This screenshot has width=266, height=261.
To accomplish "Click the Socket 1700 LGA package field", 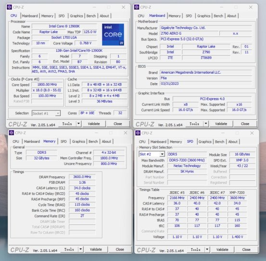I will coord(64,37).
